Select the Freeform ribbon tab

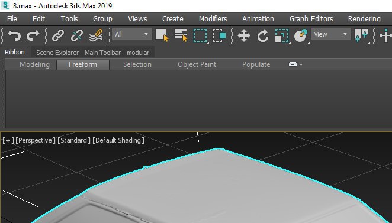pyautogui.click(x=83, y=64)
